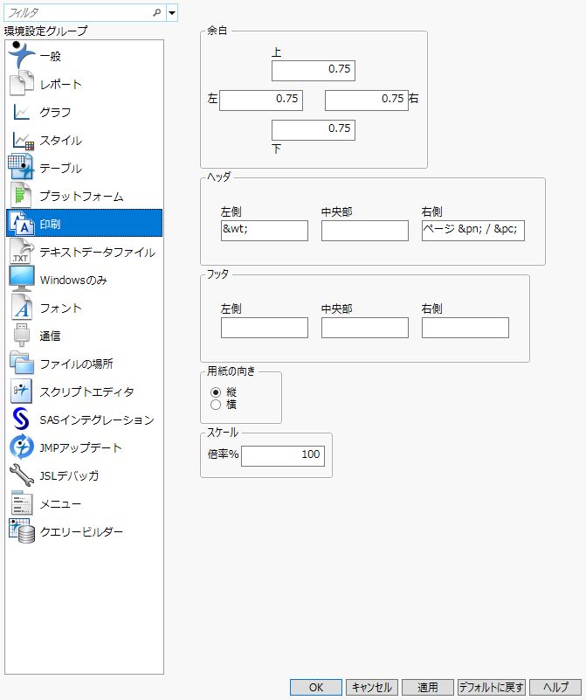Select the スタイル list label
The width and height of the screenshot is (586, 700).
(60, 140)
